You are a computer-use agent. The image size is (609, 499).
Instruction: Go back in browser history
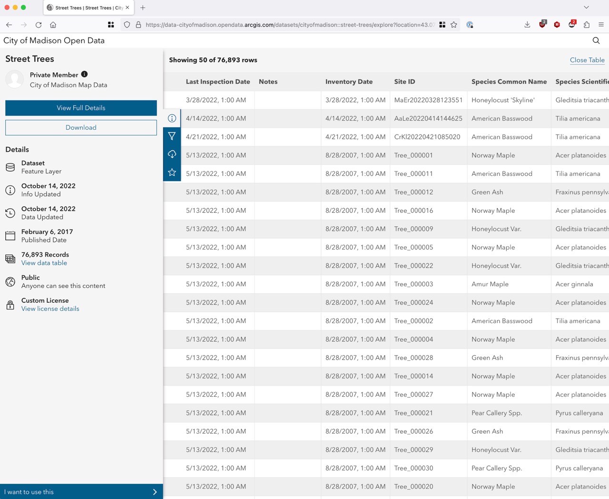coord(9,25)
